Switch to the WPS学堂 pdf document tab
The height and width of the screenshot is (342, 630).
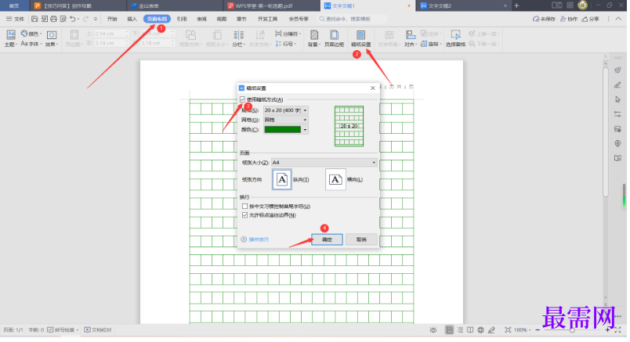272,5
